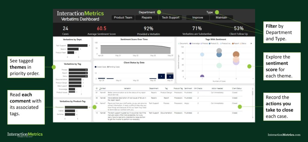Toggle Report legend item in Tags With Sentiment

click(236, 44)
